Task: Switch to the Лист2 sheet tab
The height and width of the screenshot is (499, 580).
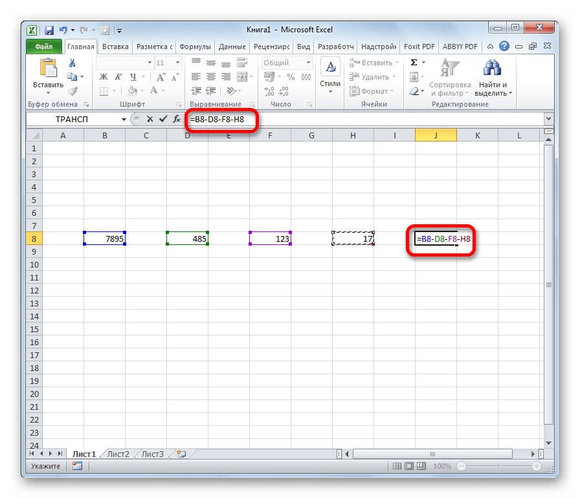Action: [118, 454]
